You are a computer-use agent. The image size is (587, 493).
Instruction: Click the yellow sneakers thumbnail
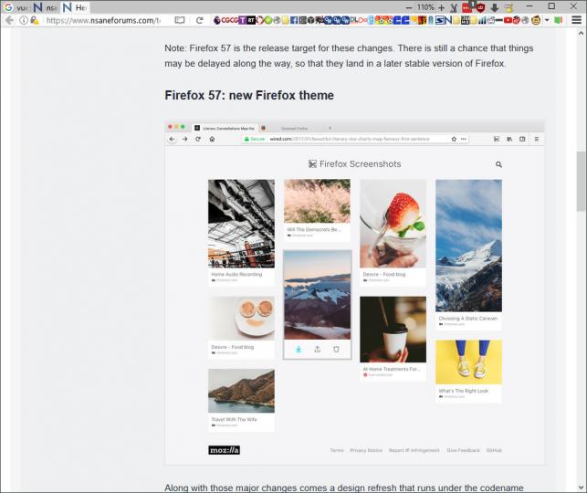[468, 362]
